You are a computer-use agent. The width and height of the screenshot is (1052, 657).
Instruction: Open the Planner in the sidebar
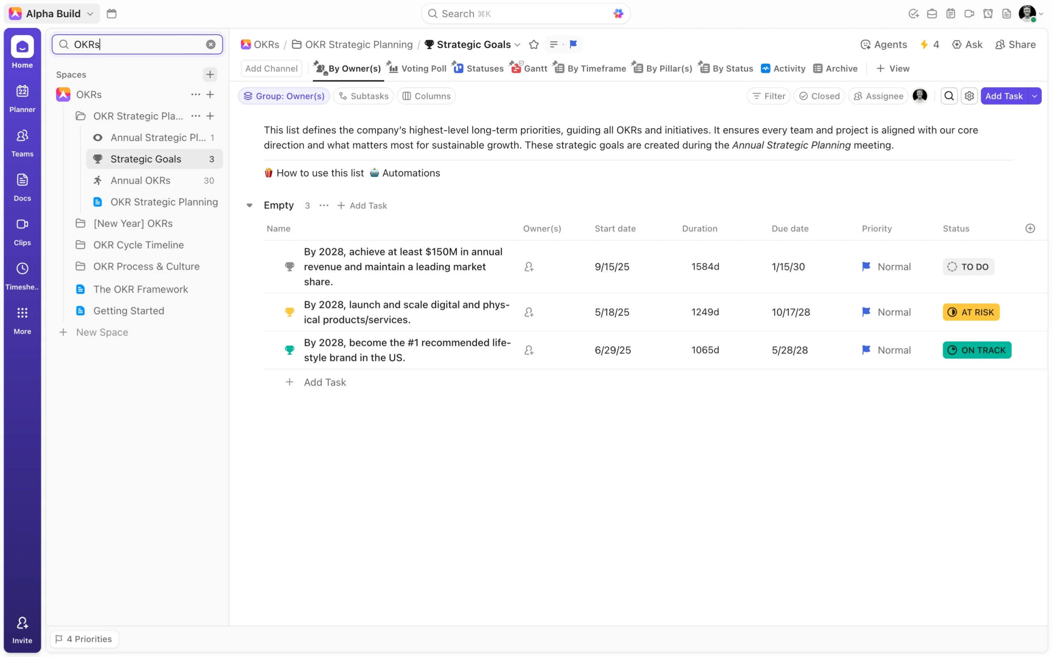pos(22,98)
